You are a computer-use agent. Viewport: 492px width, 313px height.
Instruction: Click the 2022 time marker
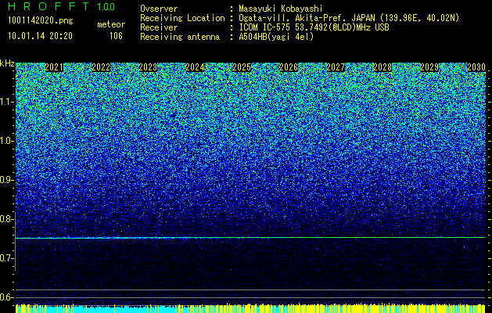(101, 67)
